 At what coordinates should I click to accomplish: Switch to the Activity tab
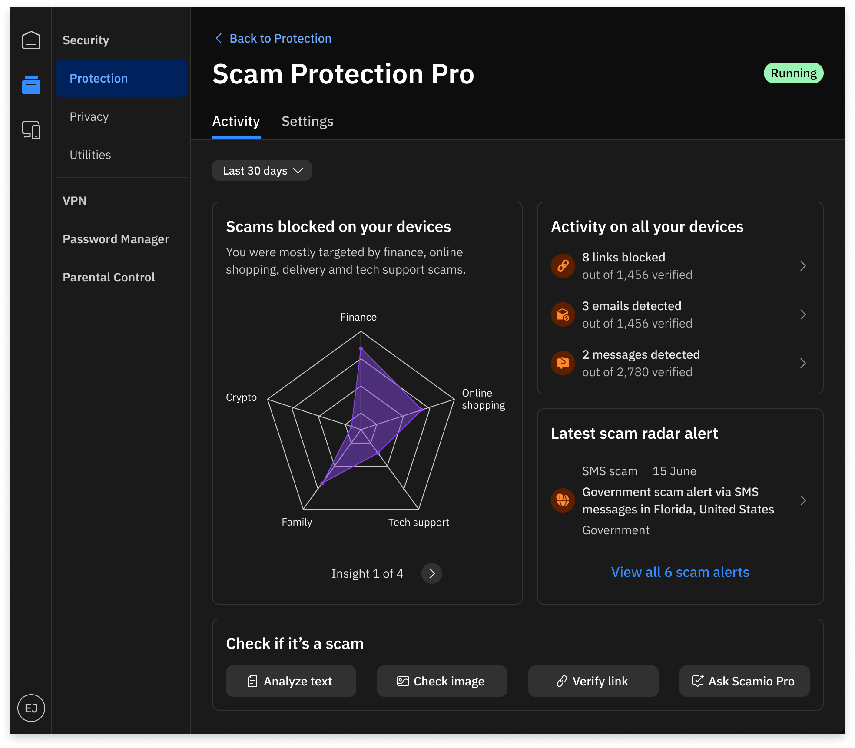(x=236, y=122)
